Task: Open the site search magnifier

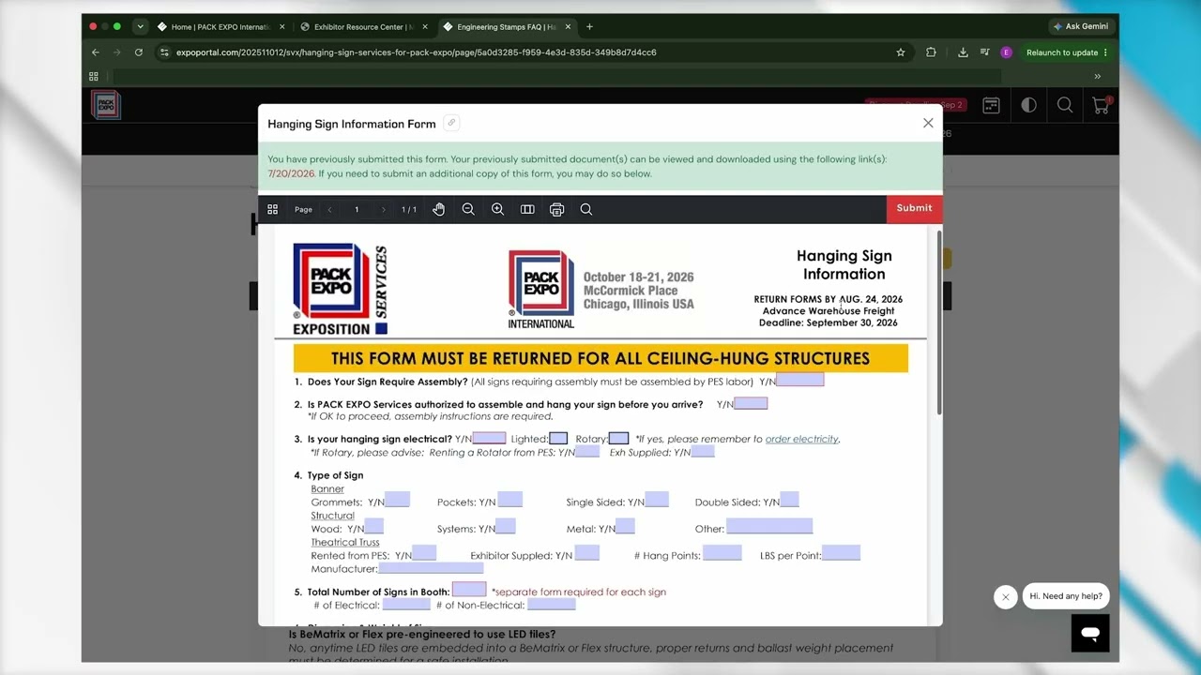Action: (1065, 106)
